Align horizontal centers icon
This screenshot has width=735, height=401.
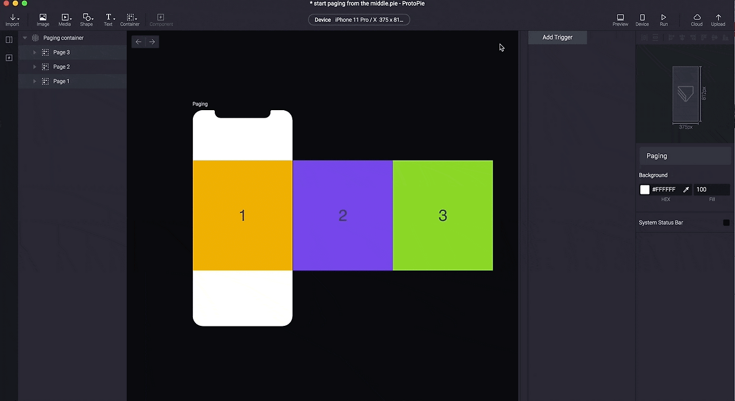[682, 38]
